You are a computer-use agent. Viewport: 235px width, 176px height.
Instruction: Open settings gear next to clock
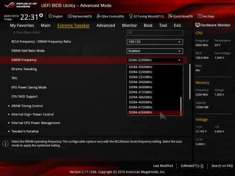pyautogui.click(x=41, y=15)
